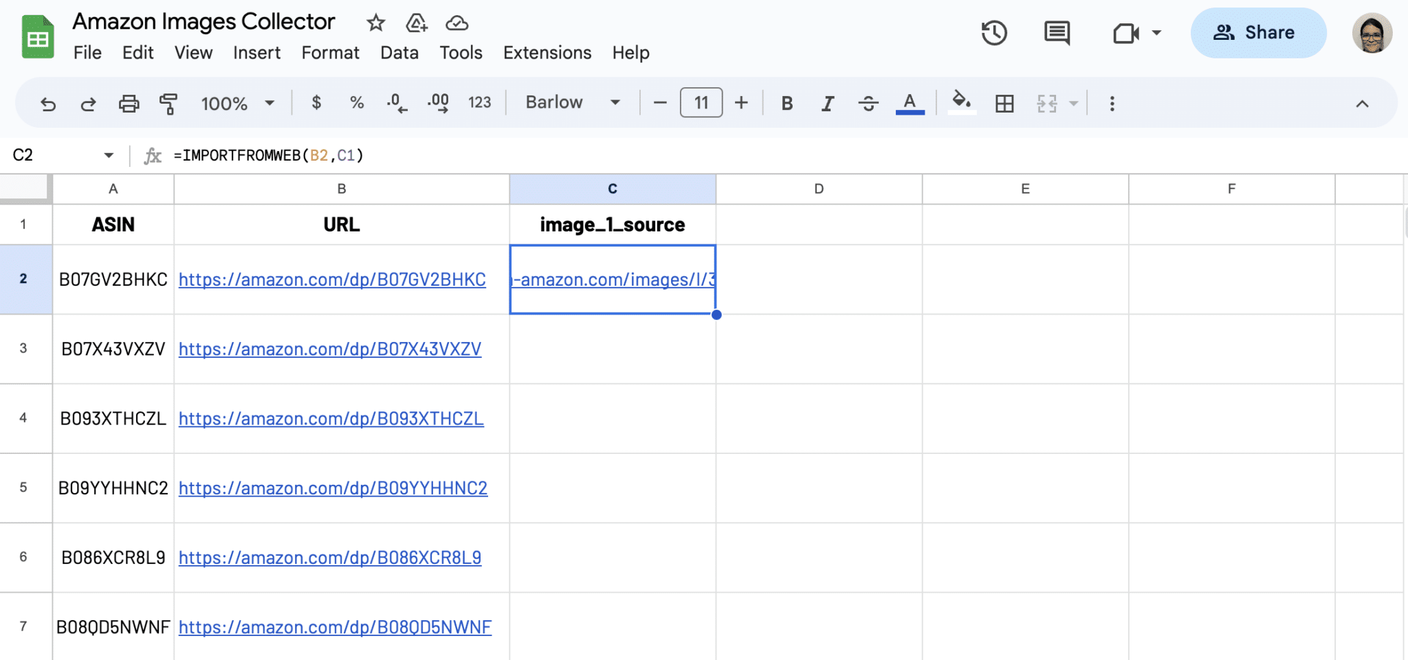The height and width of the screenshot is (660, 1408).
Task: Open the zoom level dropdown
Action: [236, 103]
